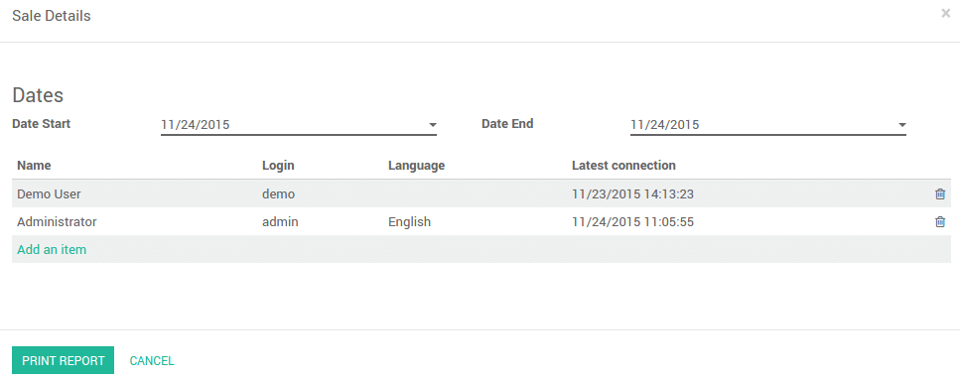The image size is (960, 380).
Task: Close the Sale Details dialog with X
Action: pyautogui.click(x=945, y=14)
